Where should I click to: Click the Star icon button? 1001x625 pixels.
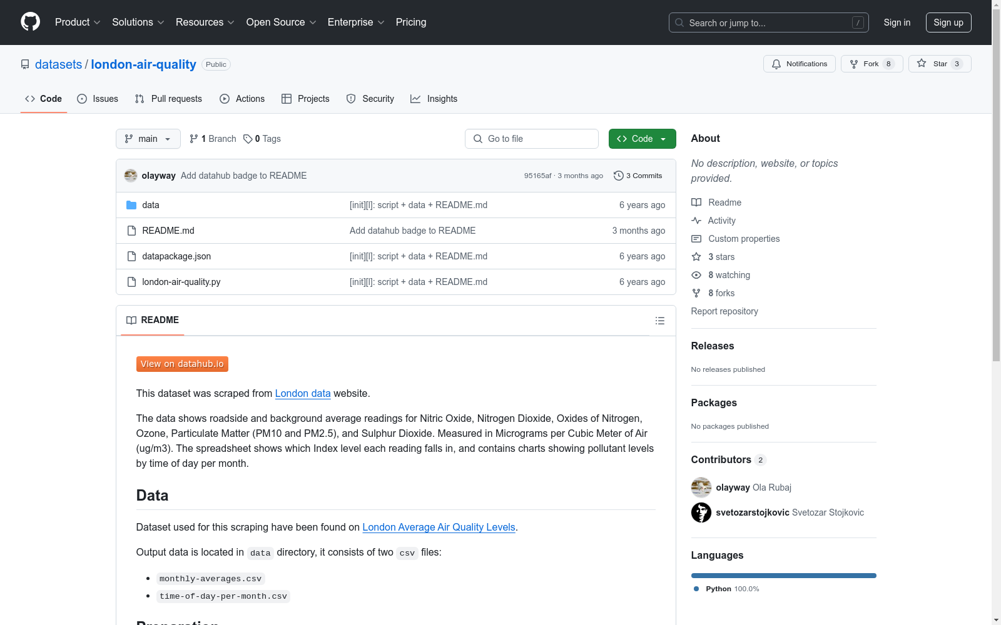[940, 64]
